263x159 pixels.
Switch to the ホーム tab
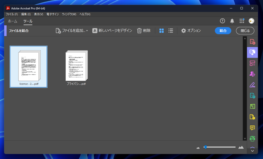click(12, 21)
